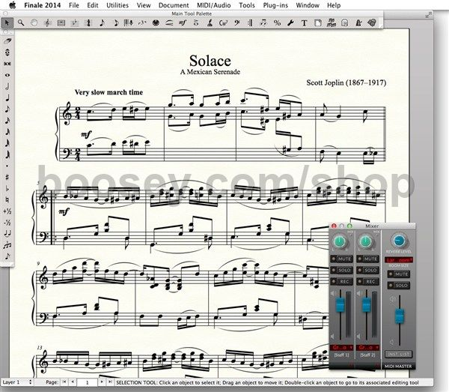Adjust the Staff 1 volume fader
This screenshot has width=449, height=392.
(x=340, y=304)
